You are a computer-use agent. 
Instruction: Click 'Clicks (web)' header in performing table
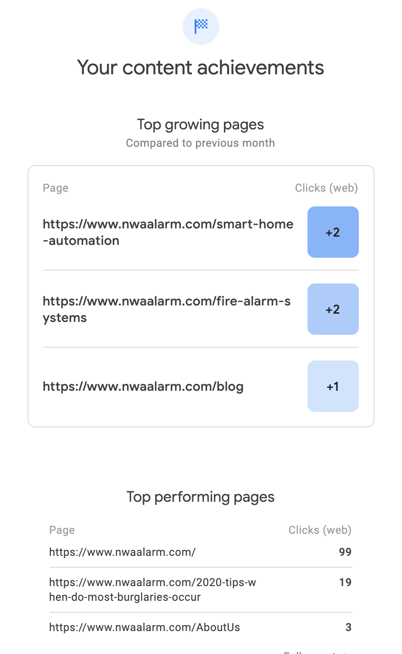tap(320, 530)
